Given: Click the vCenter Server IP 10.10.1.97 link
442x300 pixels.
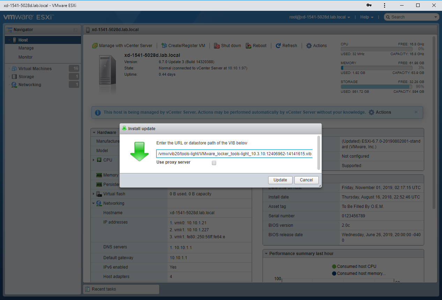Looking at the screenshot, I should pos(237,68).
